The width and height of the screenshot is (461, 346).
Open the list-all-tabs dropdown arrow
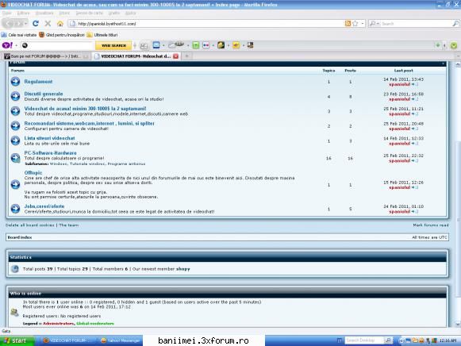pos(458,56)
